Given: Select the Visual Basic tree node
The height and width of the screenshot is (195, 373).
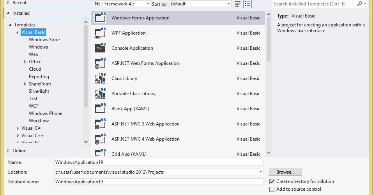Looking at the screenshot, I should tap(33, 32).
